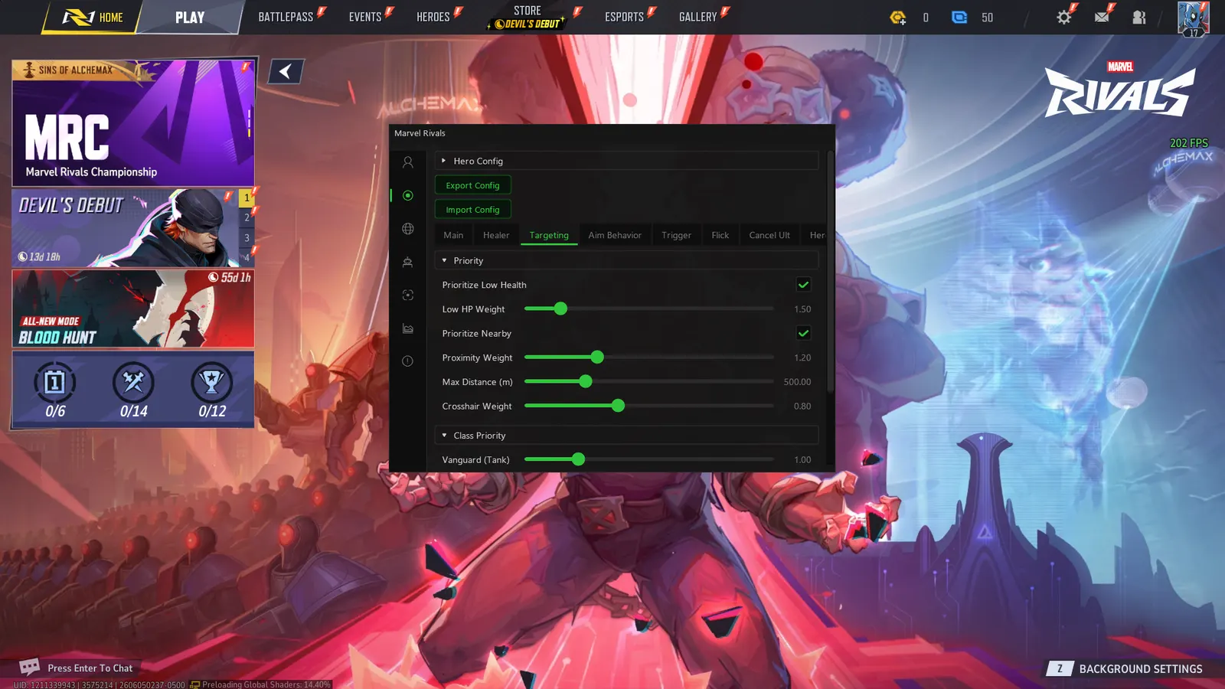1225x689 pixels.
Task: Open the ESPORTS menu
Action: coord(625,17)
